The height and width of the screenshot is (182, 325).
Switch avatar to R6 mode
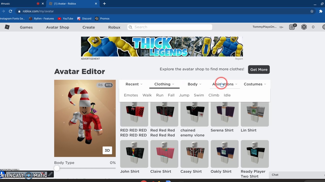(101, 85)
